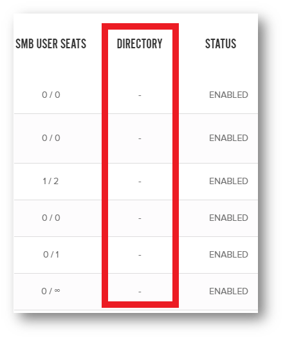Click the first row's directory dash
Screen dimensions: 285x340
click(140, 95)
